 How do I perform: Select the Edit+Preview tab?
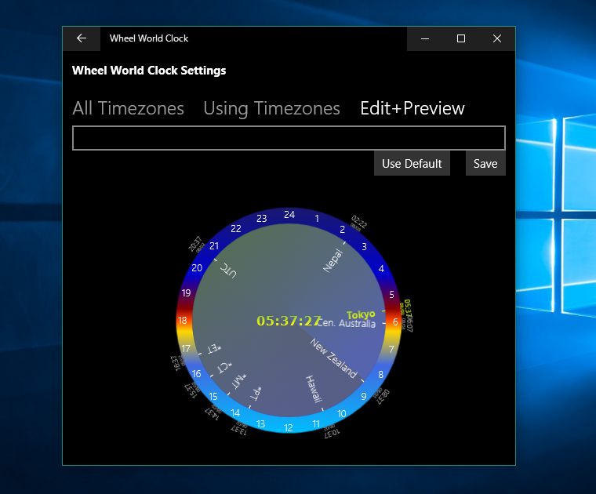click(x=412, y=108)
